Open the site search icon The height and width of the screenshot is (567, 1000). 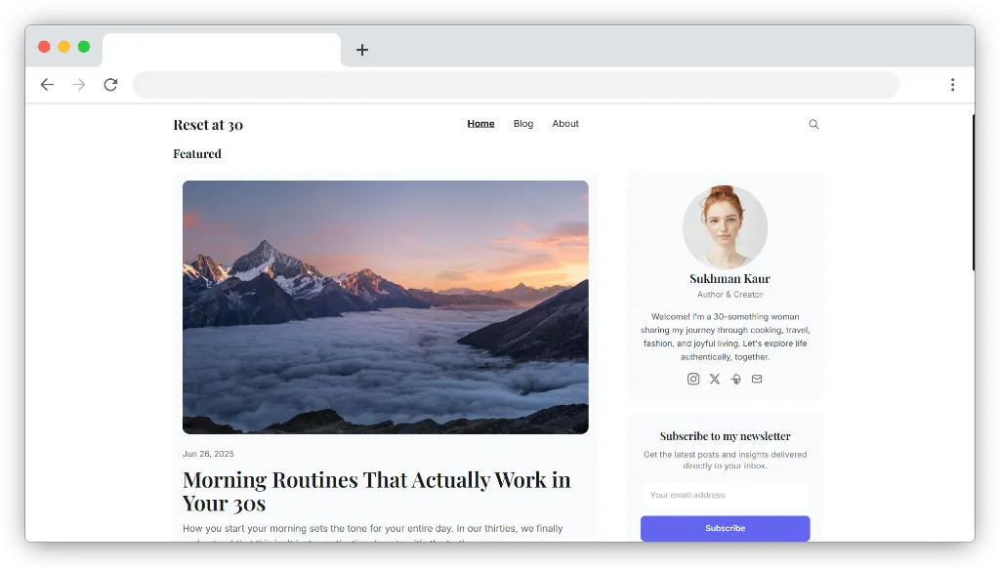(813, 124)
